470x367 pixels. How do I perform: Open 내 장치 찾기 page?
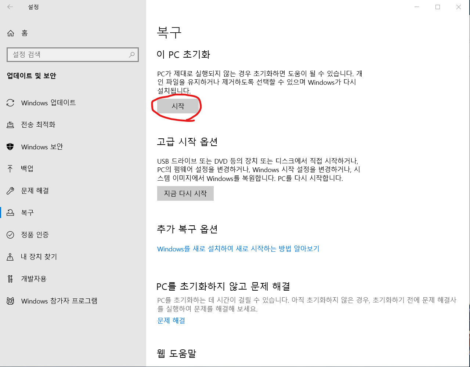click(x=73, y=257)
